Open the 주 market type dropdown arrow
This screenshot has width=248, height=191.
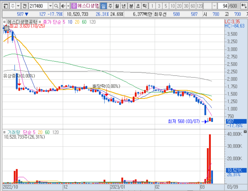[x=18, y=6]
